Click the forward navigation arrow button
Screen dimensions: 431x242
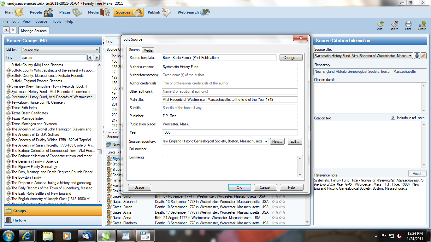coord(13,30)
